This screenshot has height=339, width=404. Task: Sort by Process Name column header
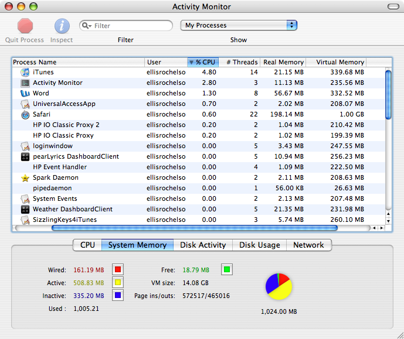pyautogui.click(x=79, y=62)
